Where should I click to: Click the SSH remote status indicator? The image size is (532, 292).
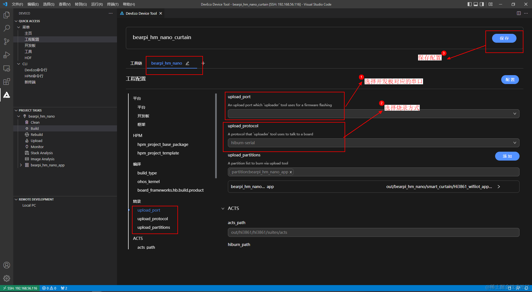[20, 288]
